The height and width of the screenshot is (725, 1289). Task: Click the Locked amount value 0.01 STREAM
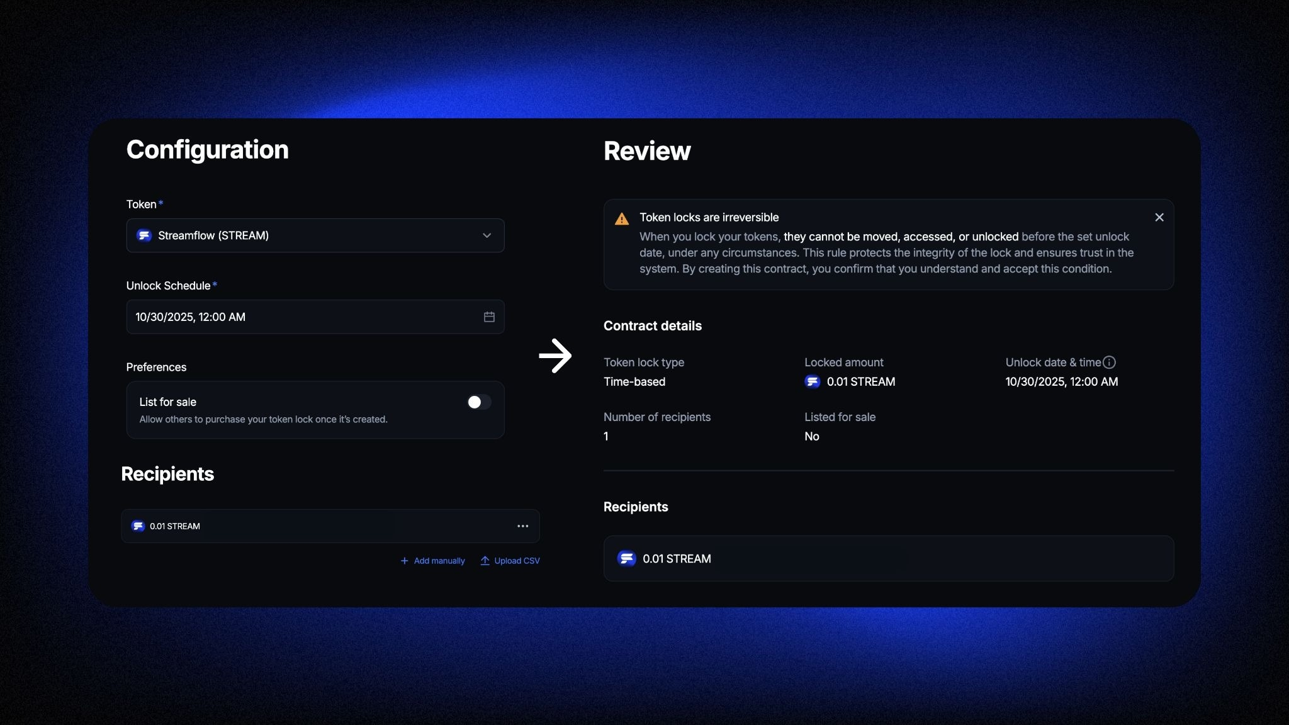(861, 382)
